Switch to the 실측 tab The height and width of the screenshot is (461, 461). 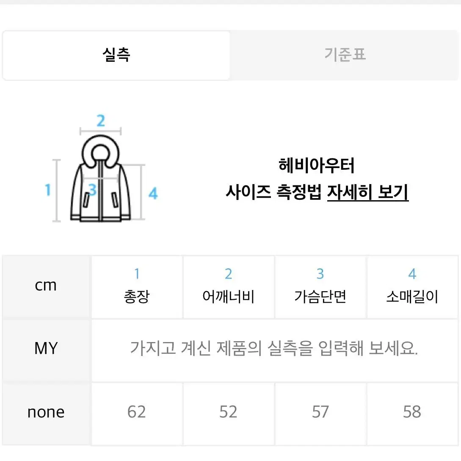coord(116,55)
